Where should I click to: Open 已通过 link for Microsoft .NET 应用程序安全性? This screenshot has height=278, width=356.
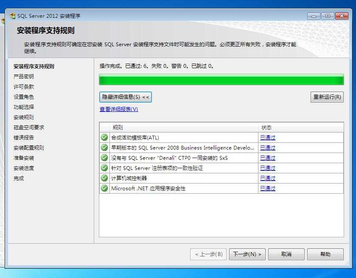[268, 189]
